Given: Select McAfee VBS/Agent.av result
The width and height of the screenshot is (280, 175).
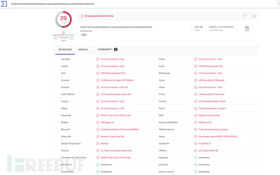Looking at the screenshot, I should click(x=107, y=123).
